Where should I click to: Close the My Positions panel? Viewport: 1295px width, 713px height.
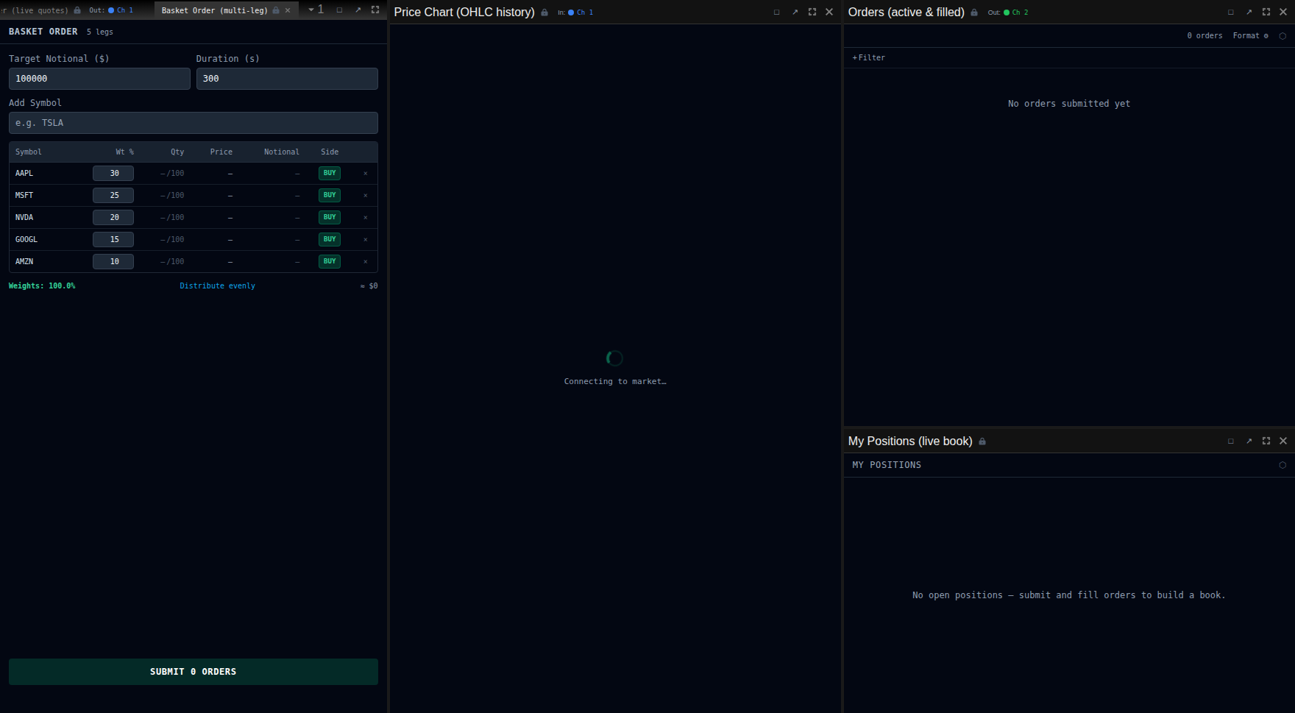point(1283,441)
